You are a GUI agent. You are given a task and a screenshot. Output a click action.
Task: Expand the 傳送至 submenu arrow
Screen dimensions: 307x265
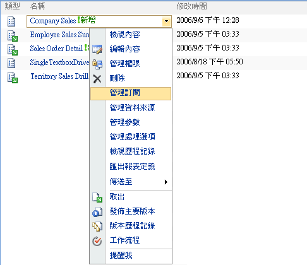pos(166,182)
